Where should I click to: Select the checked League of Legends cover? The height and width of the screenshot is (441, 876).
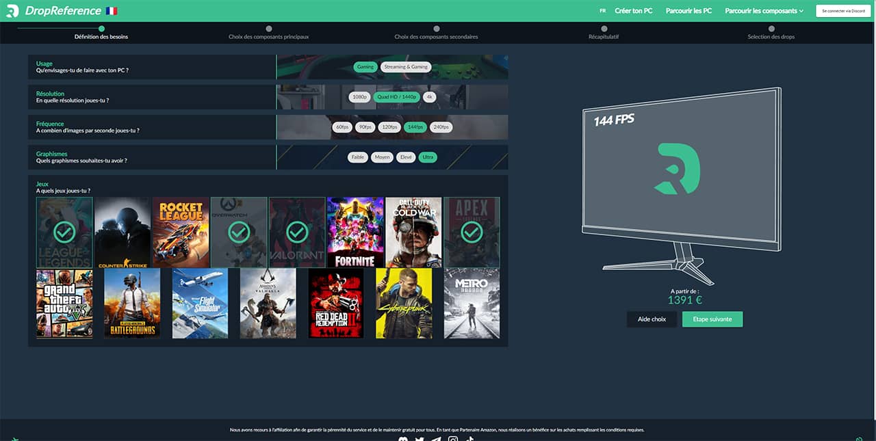point(64,232)
